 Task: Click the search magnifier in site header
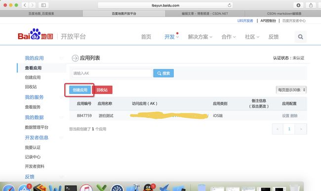pos(301,37)
